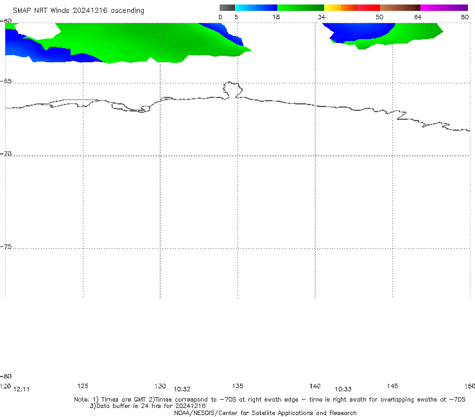
Task: Click the color bar label '64'
Action: click(418, 17)
